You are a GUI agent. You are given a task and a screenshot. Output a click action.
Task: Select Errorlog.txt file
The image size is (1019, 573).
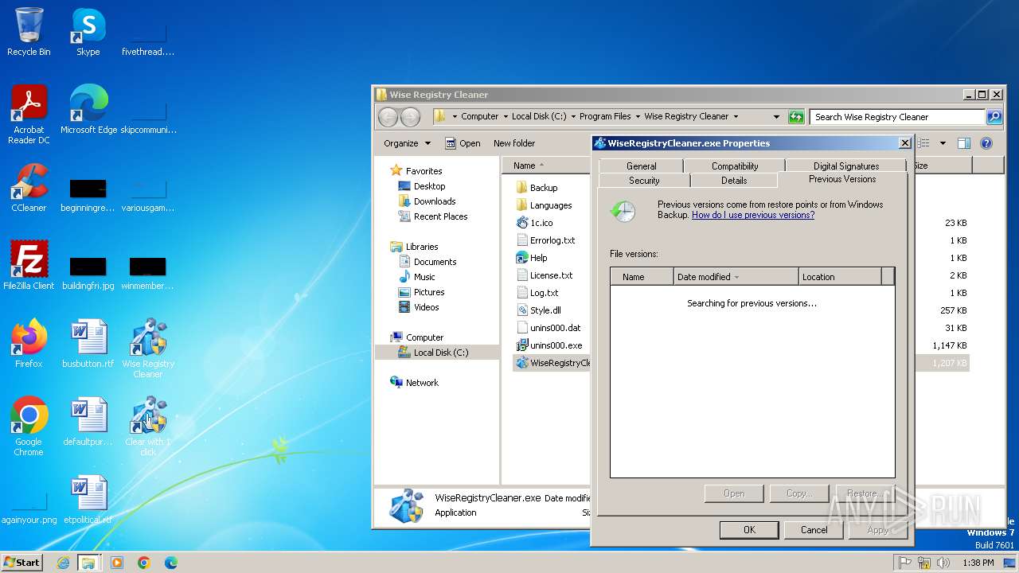(545, 240)
